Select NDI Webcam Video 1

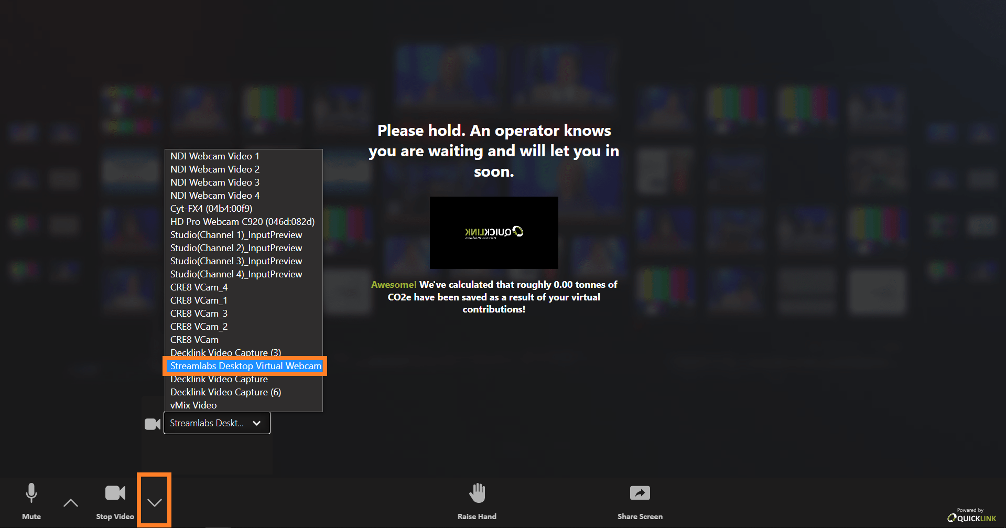click(x=244, y=156)
